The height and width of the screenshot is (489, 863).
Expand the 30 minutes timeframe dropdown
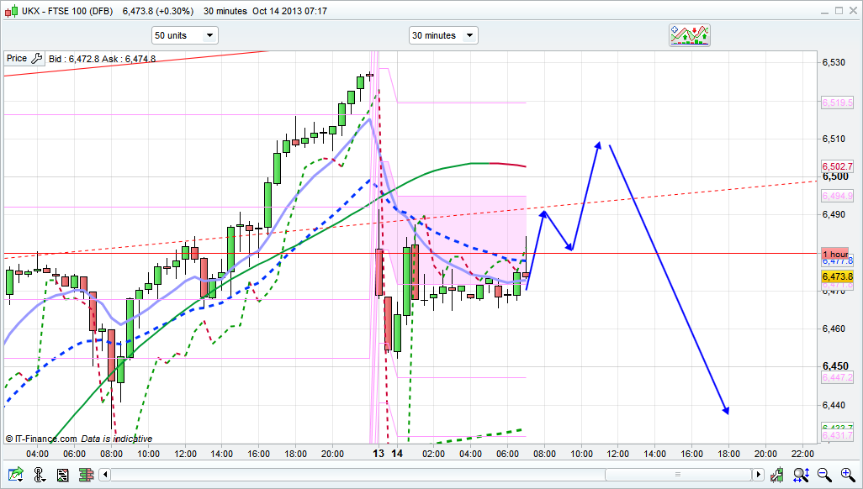[x=443, y=35]
